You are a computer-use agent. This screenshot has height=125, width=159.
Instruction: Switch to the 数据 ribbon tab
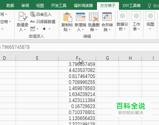point(10,6)
